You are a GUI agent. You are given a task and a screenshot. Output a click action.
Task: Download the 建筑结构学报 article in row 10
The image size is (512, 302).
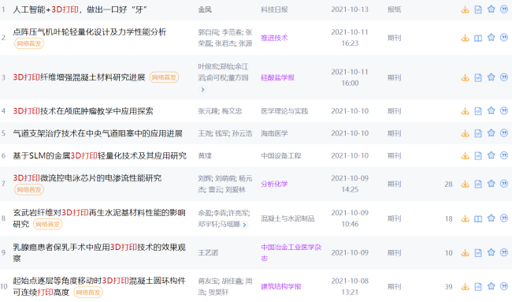pos(465,287)
